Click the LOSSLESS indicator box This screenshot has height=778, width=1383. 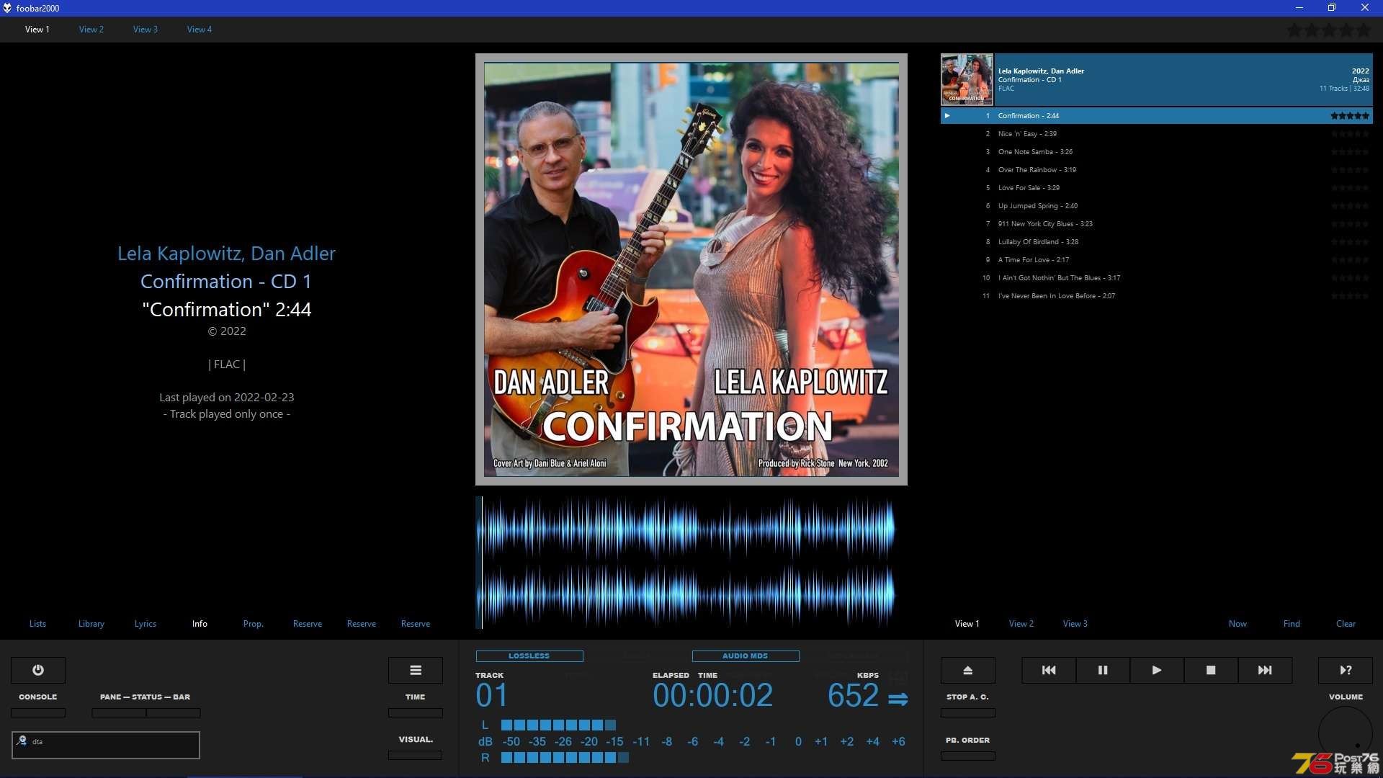click(529, 656)
